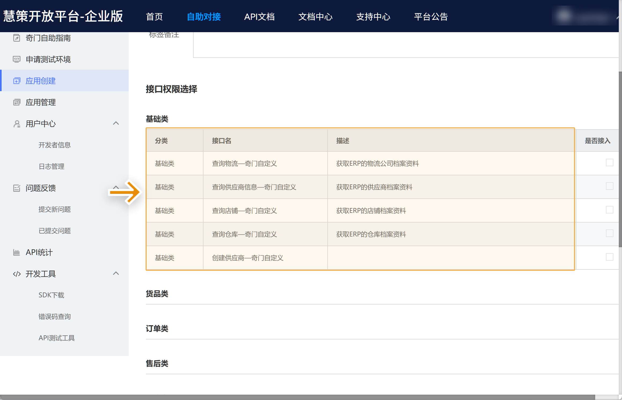Click the 开发工具 code brackets icon
622x400 pixels.
click(x=17, y=274)
